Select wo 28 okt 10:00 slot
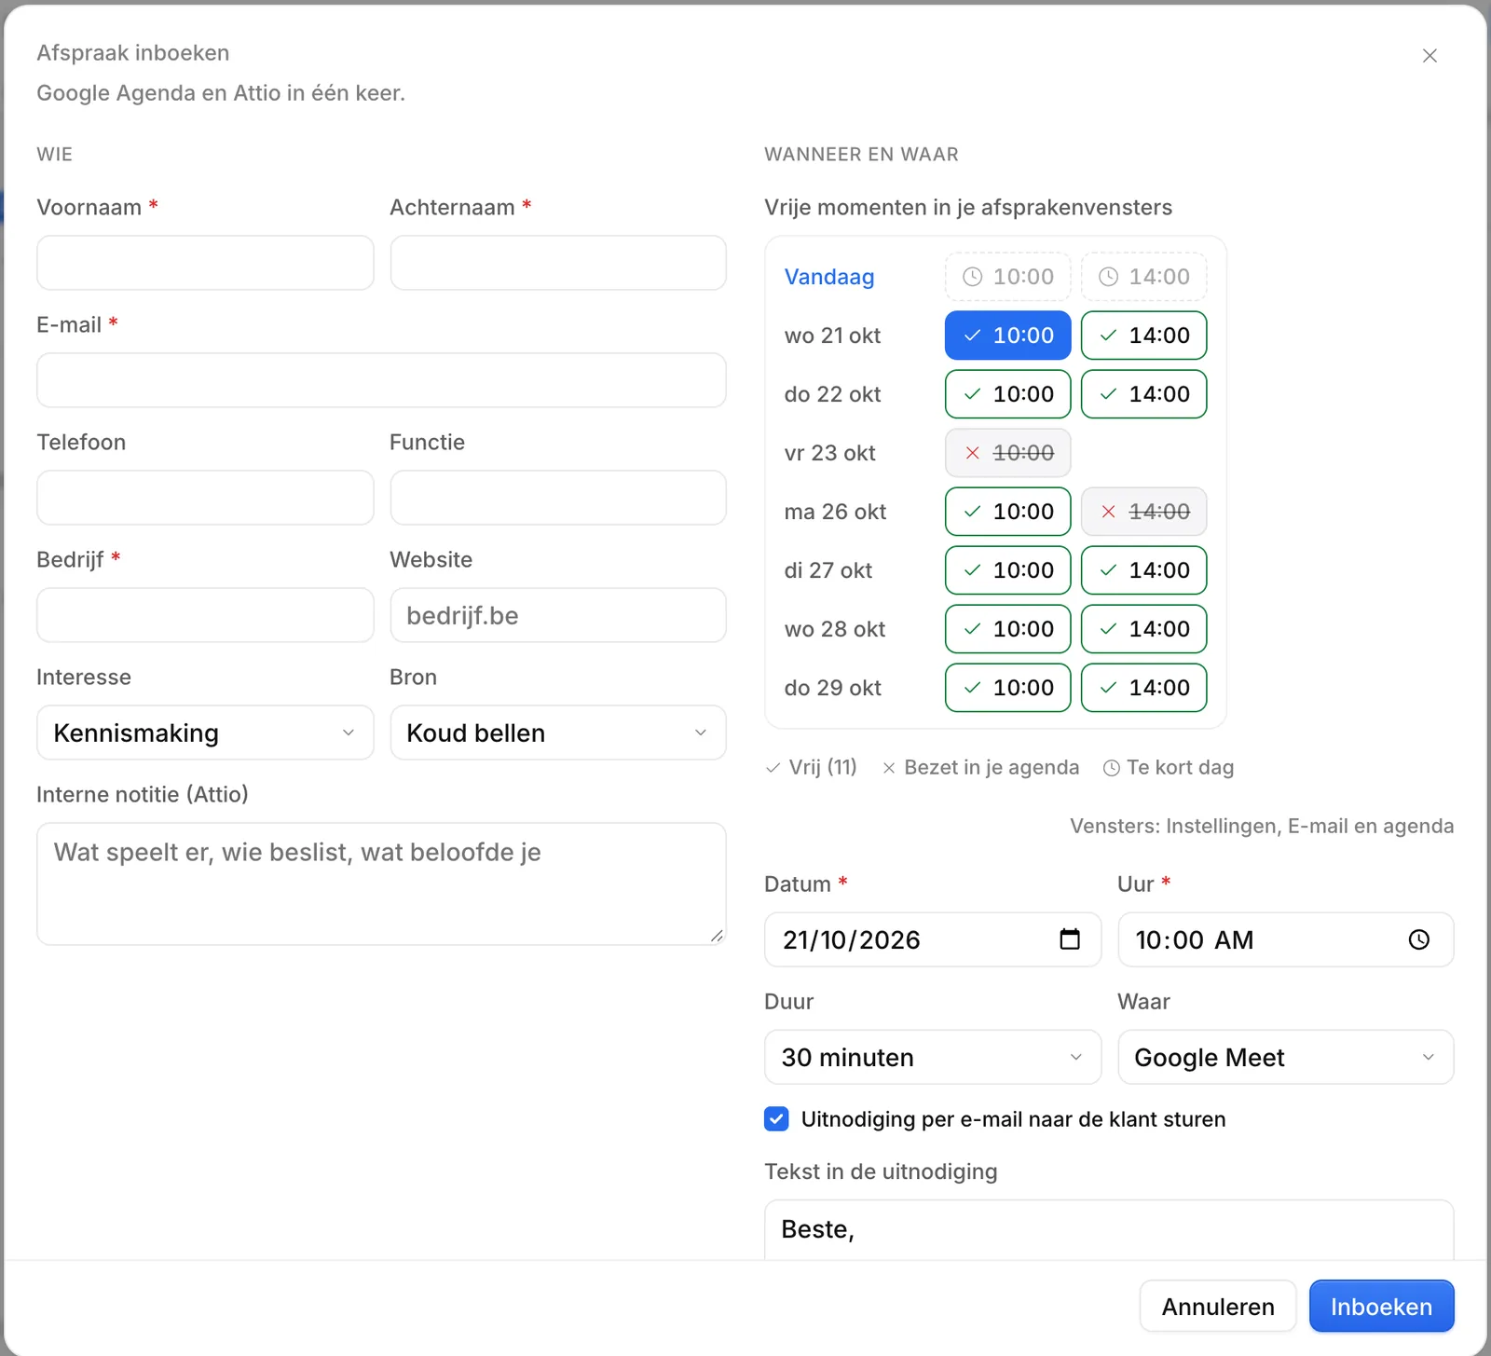Screen dimensions: 1491x1356 [x=1007, y=629]
